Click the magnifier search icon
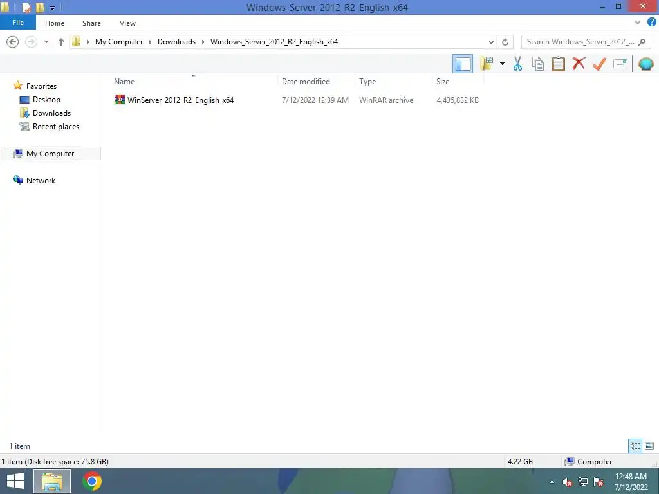Image resolution: width=659 pixels, height=494 pixels. click(642, 42)
